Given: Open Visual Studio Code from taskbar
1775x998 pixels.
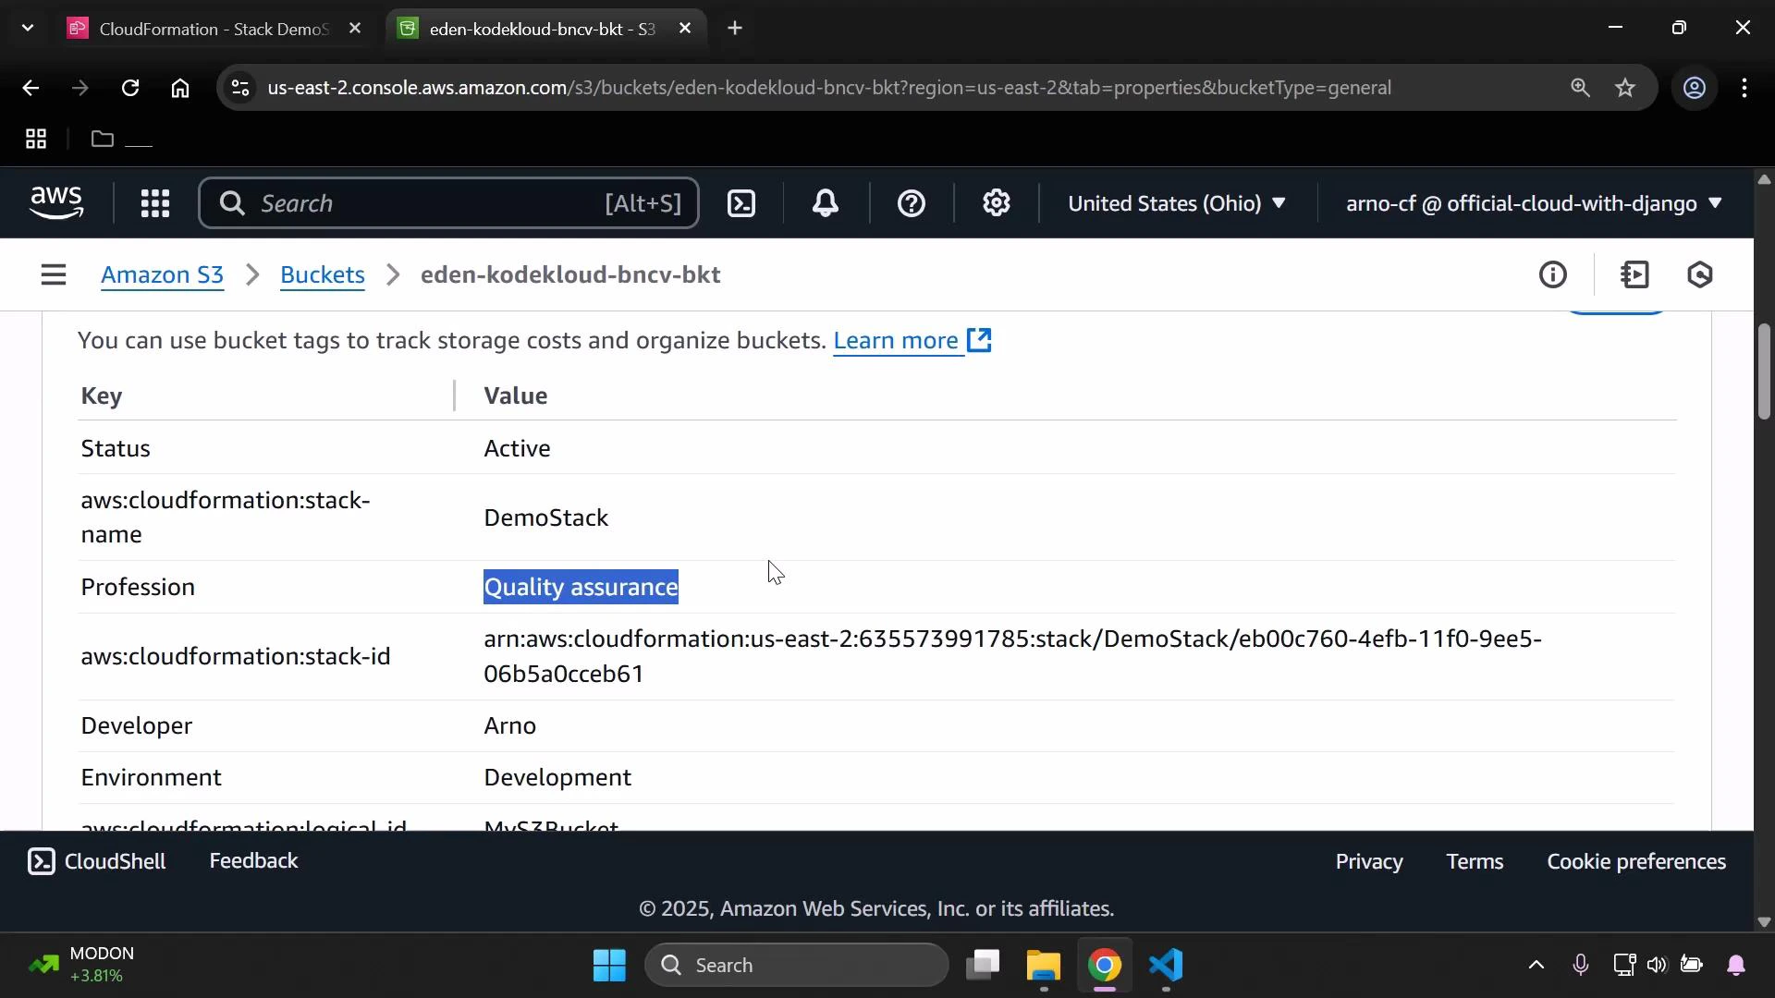Looking at the screenshot, I should point(1167,966).
